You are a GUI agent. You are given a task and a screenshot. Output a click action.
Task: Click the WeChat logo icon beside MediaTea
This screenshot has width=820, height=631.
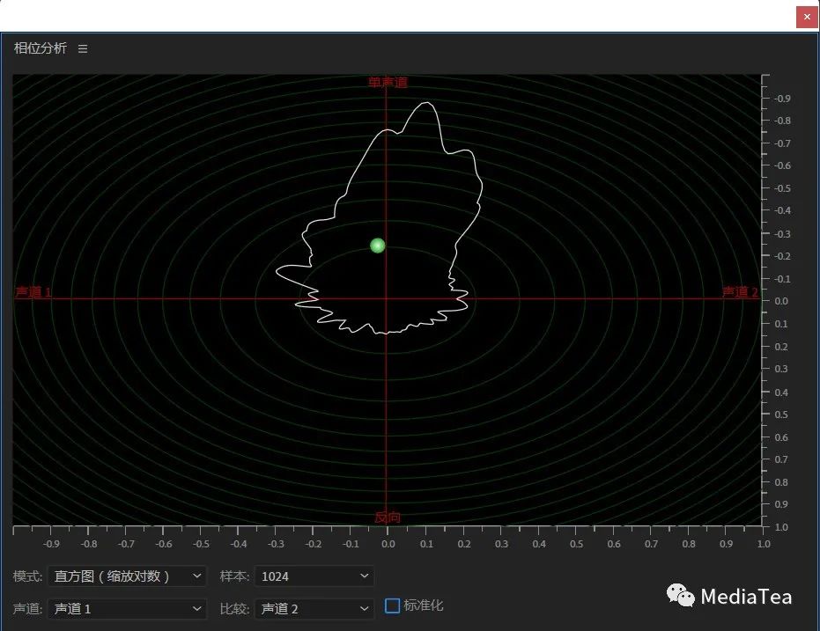(x=680, y=596)
